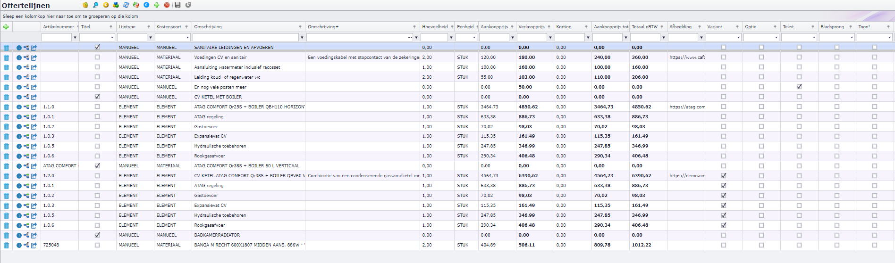
Task: Open https://atag.com image link on row 1.1.0
Action: coord(687,107)
